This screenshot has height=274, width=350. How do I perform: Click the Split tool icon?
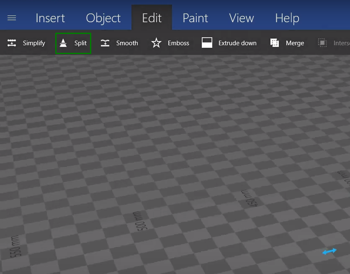[63, 43]
